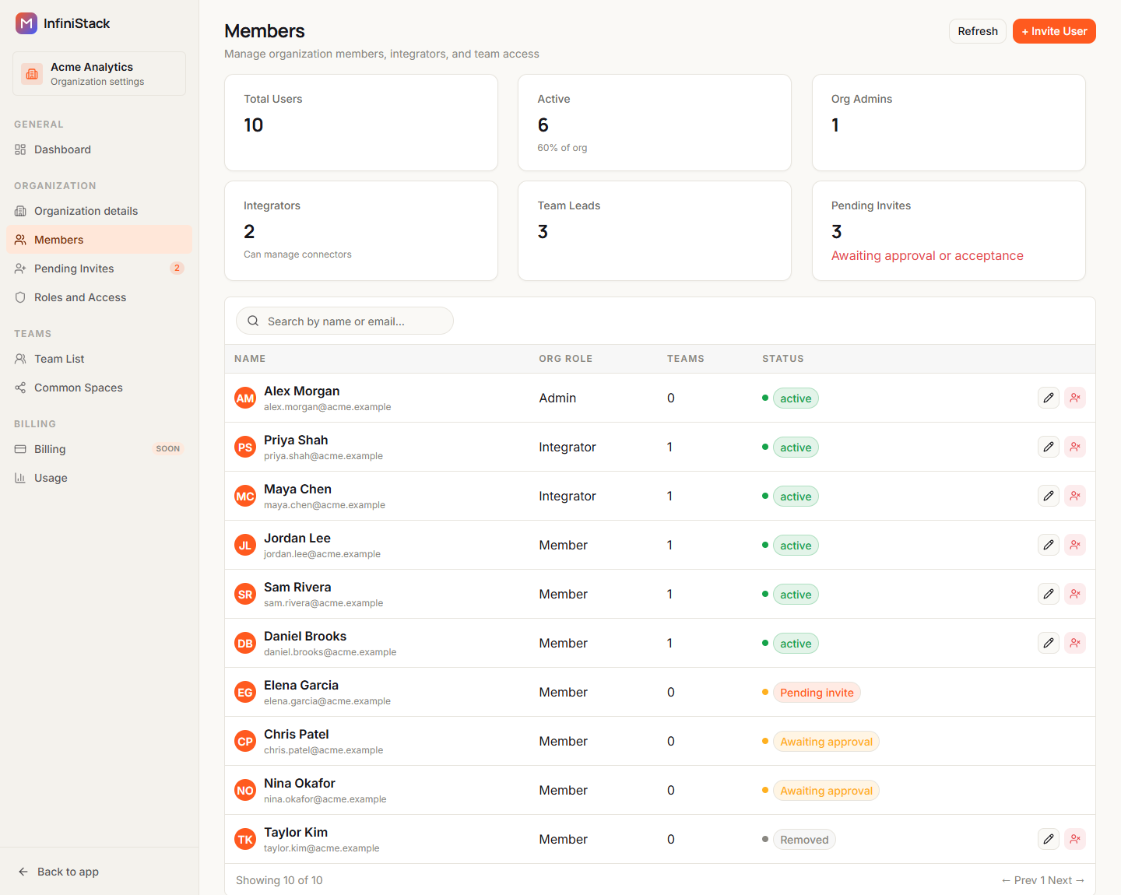
Task: Remove Alex Morgan using the remove-user icon
Action: click(x=1075, y=398)
